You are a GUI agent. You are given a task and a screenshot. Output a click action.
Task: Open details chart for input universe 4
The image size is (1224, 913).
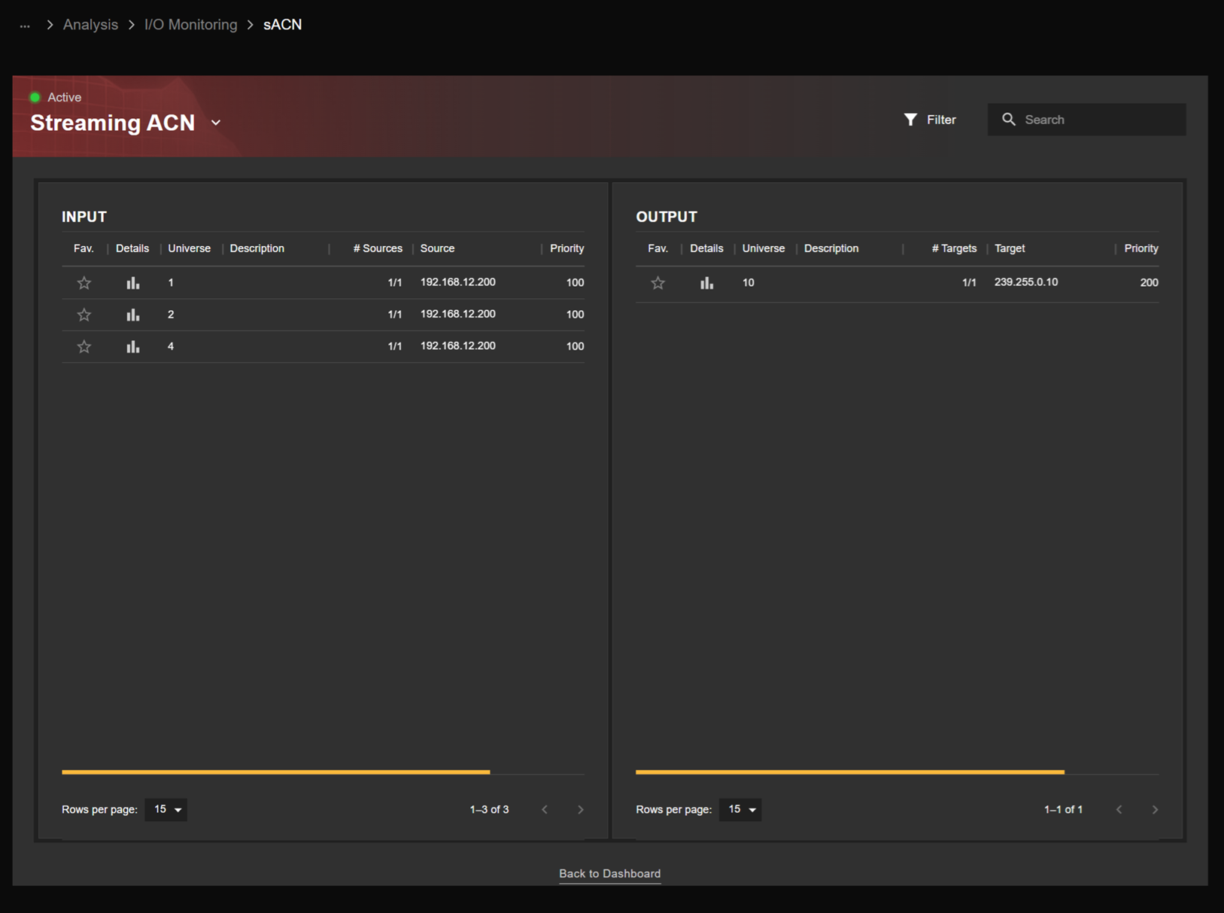tap(133, 346)
